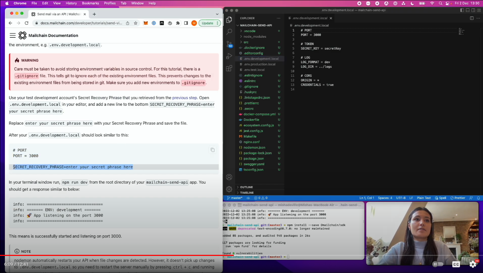Click the notifications bell in the status bar

[x=478, y=198]
